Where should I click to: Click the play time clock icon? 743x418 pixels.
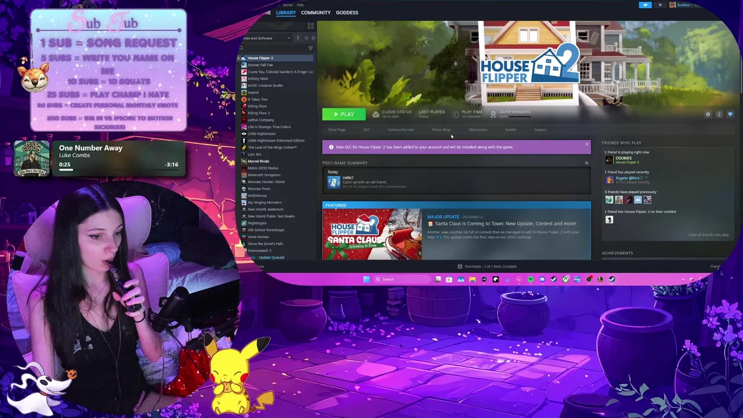(x=456, y=114)
